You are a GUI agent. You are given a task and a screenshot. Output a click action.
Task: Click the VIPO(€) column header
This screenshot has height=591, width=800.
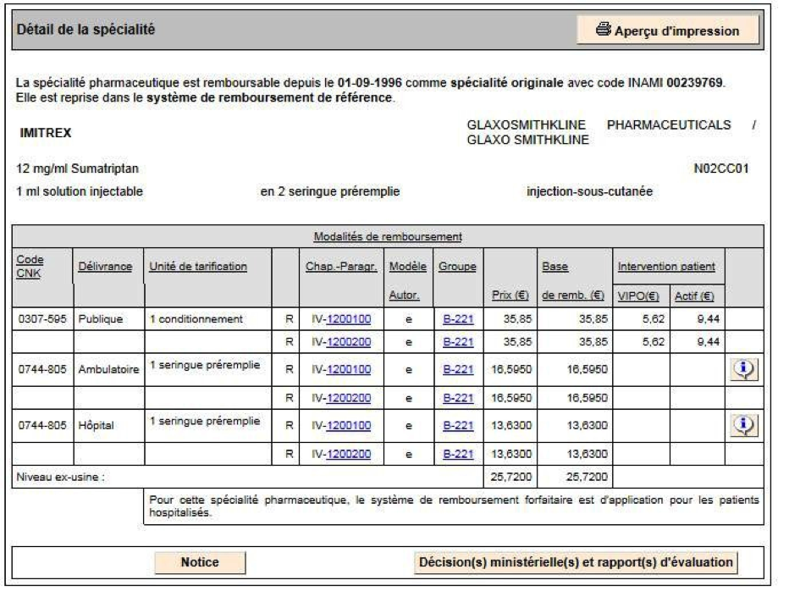pyautogui.click(x=638, y=296)
